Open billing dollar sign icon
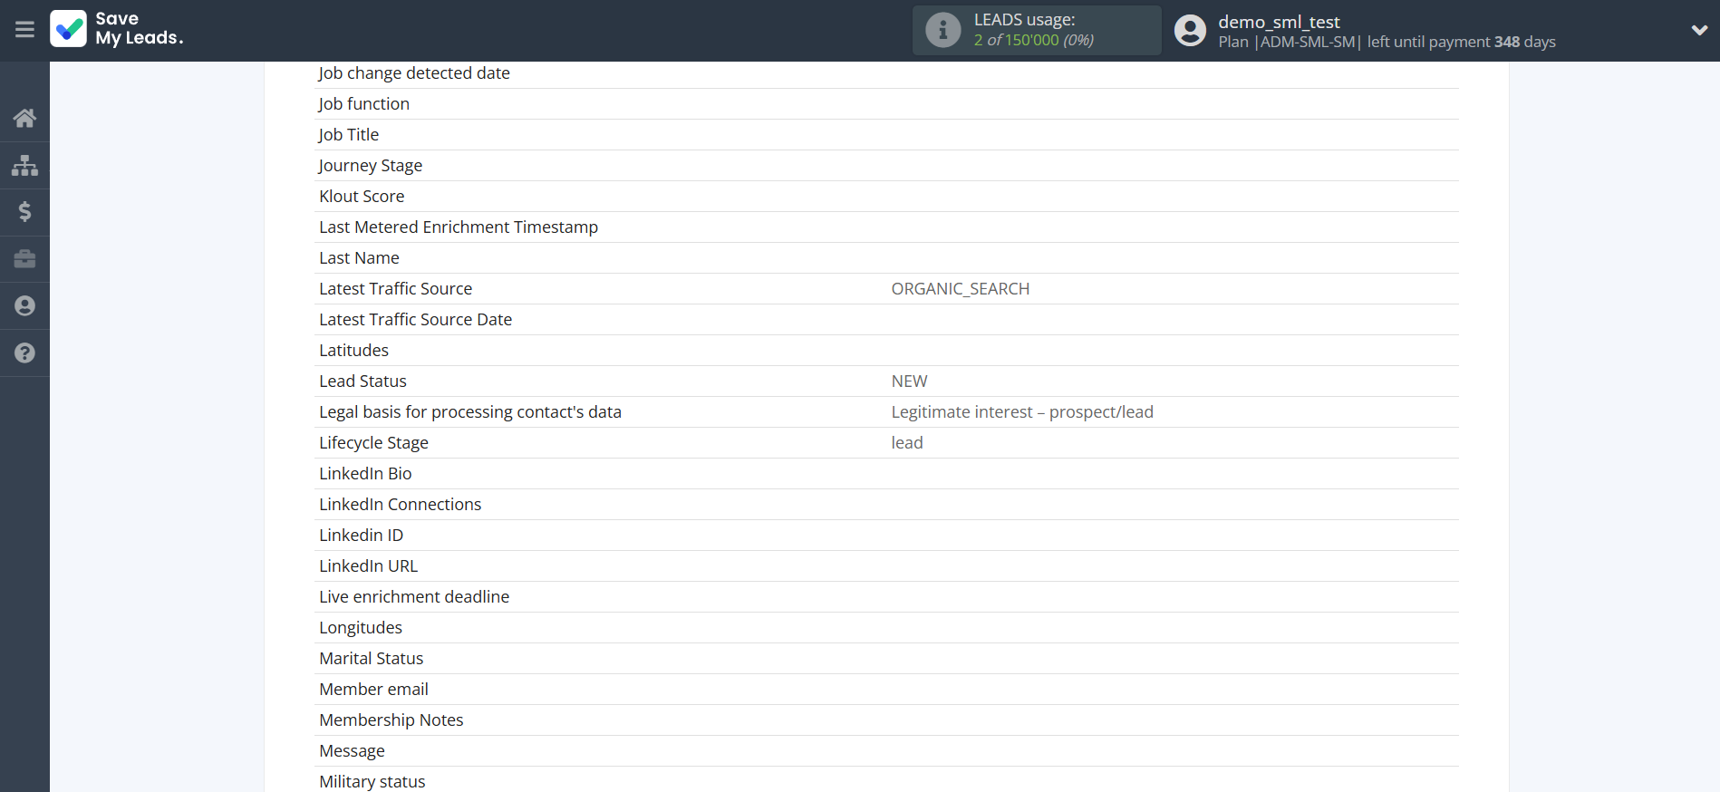 tap(24, 212)
